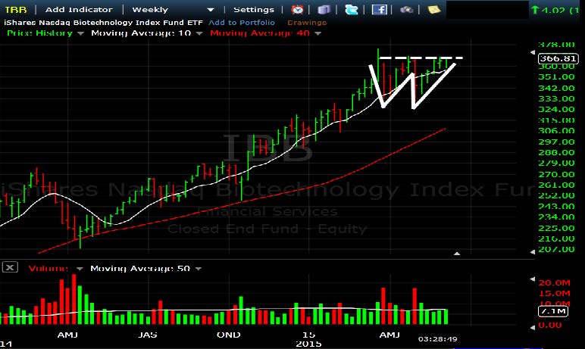
Task: Open the Settings menu
Action: (x=254, y=10)
